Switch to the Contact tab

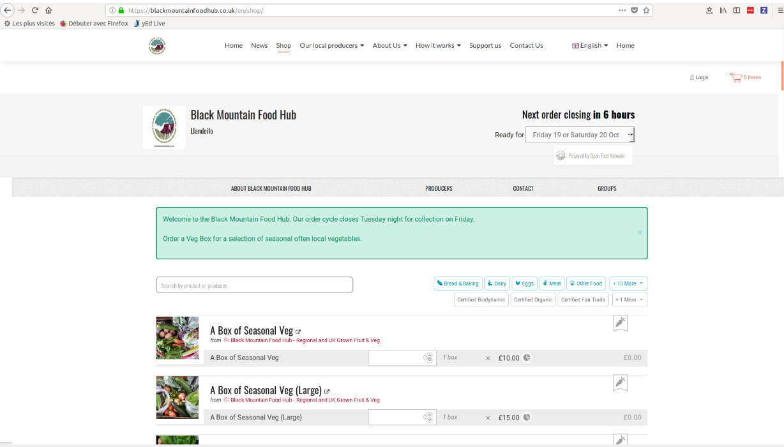click(523, 188)
